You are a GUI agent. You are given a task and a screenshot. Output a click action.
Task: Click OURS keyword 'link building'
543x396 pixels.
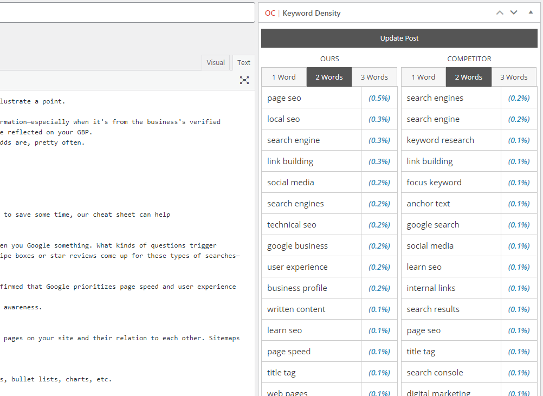(x=290, y=161)
